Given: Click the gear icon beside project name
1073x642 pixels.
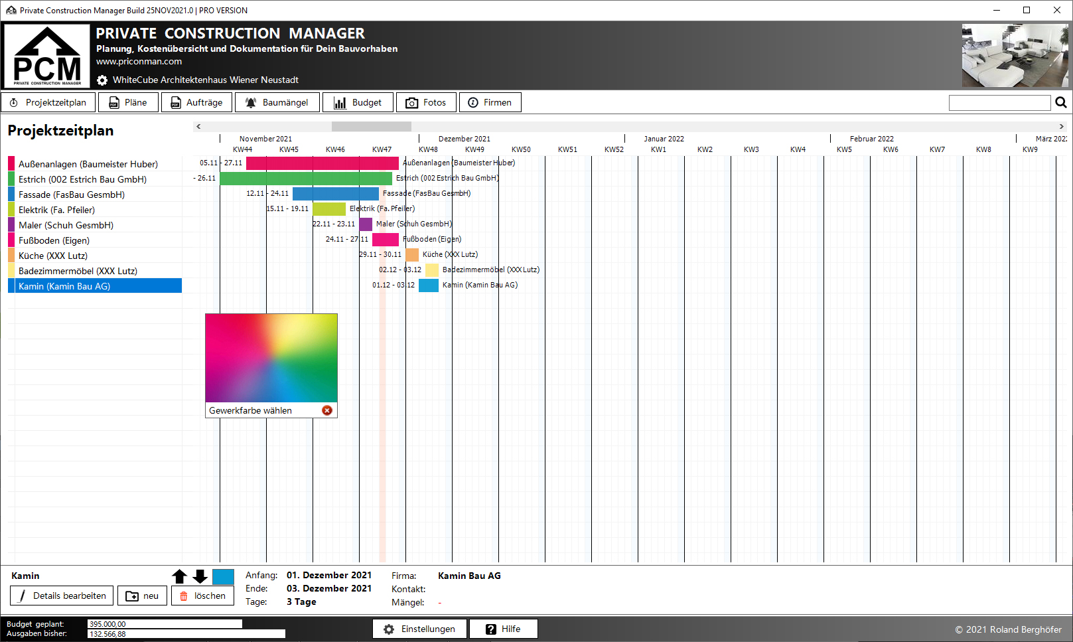Looking at the screenshot, I should coord(102,80).
